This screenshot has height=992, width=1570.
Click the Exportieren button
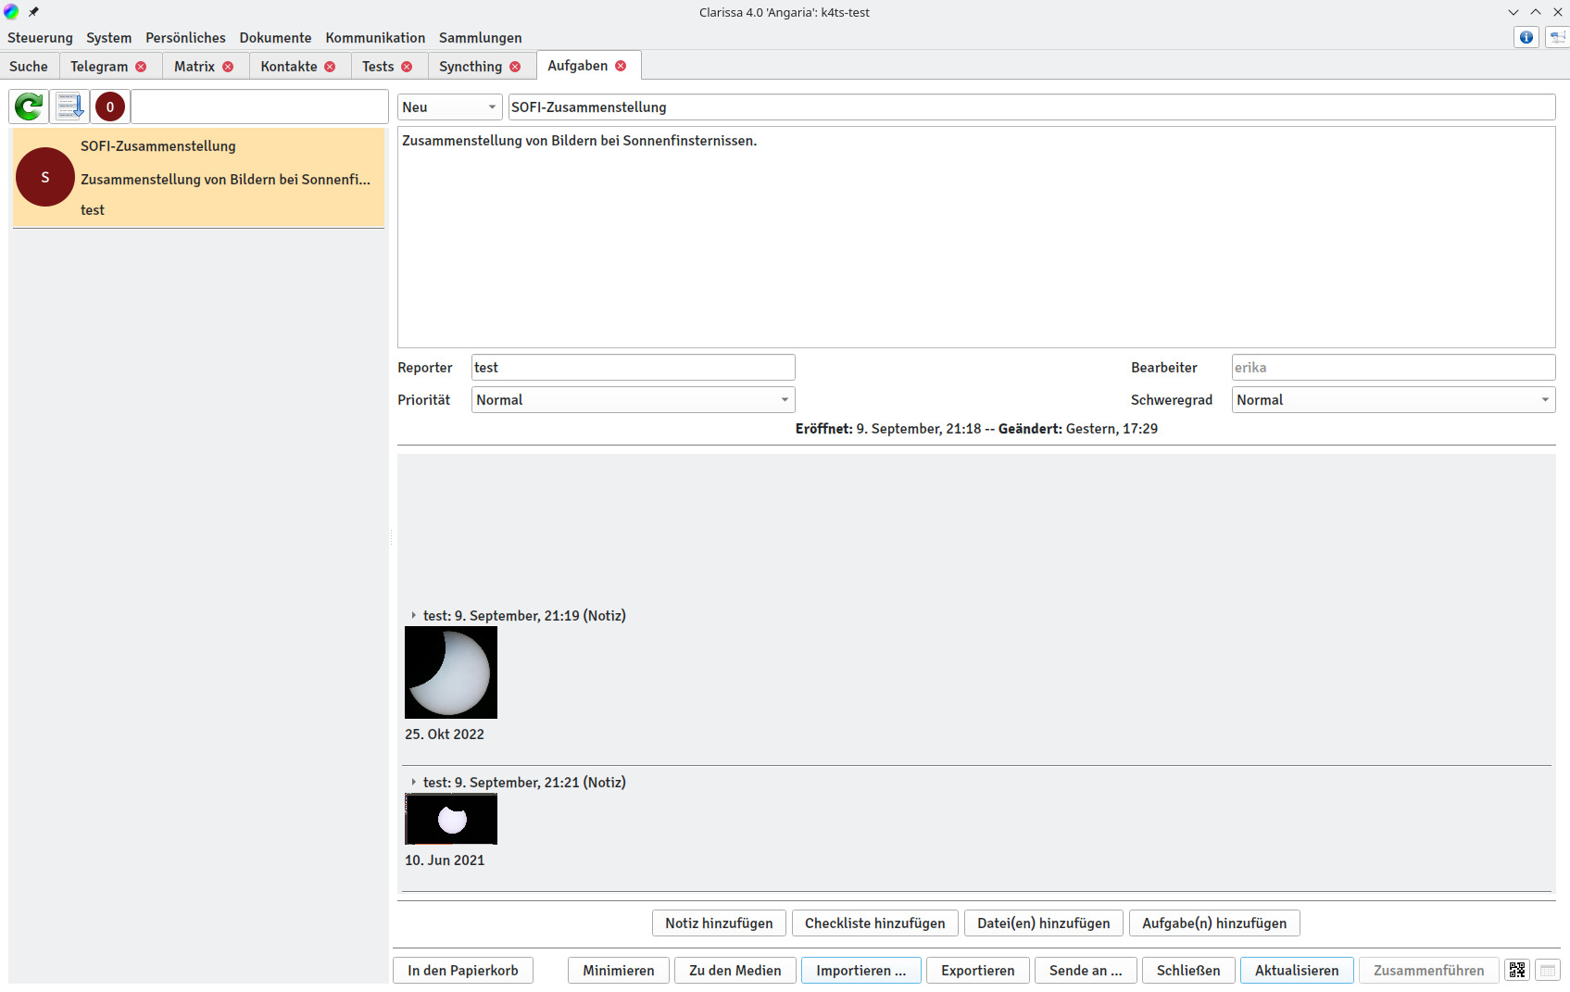(x=978, y=970)
